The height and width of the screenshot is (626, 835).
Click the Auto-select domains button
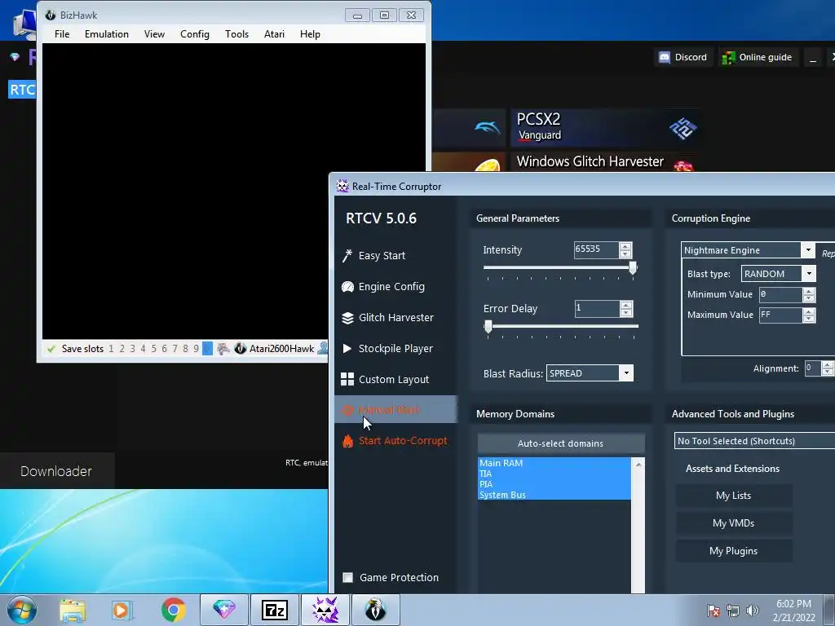561,443
